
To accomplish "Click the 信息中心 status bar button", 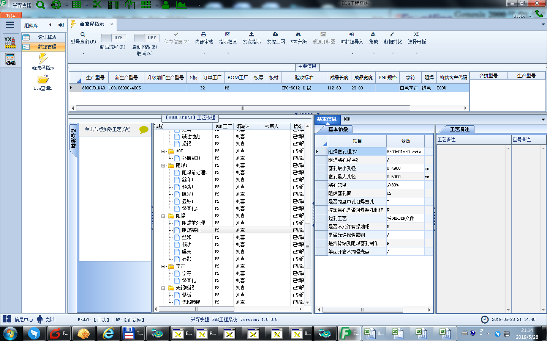I will pos(18,319).
